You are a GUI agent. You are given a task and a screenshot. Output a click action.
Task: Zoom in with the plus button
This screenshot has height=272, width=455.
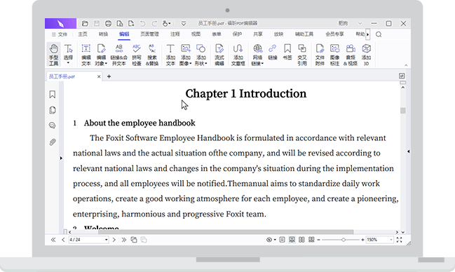pyautogui.click(x=362, y=240)
